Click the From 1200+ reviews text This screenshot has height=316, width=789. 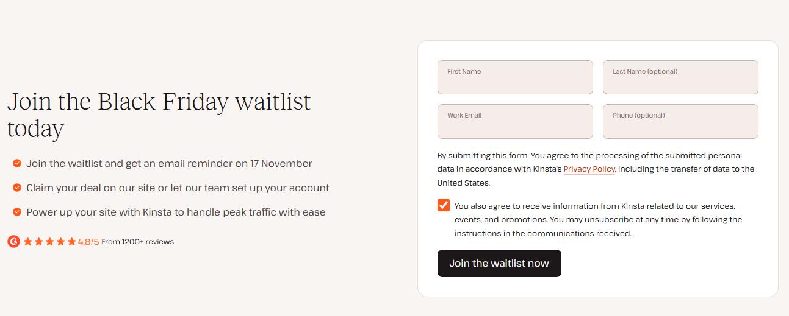point(137,242)
